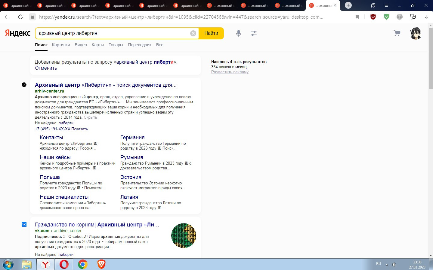Open the Наши кейсы sitelink

click(55, 157)
